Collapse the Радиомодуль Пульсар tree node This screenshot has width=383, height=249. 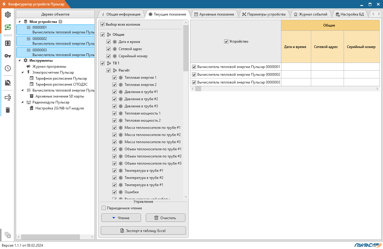point(23,102)
